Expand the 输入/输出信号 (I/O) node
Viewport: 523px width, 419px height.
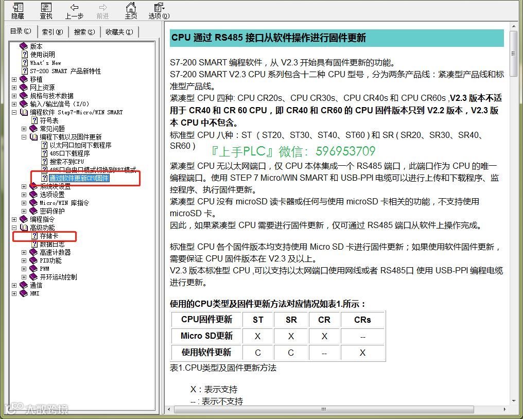14,104
